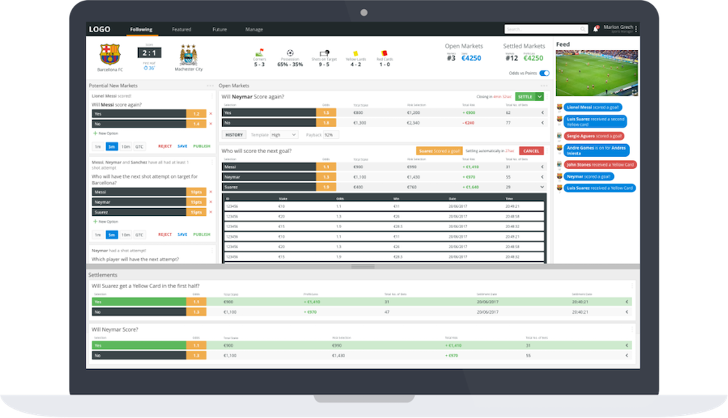Click the LOGO in the header
This screenshot has width=728, height=418.
pyautogui.click(x=100, y=29)
